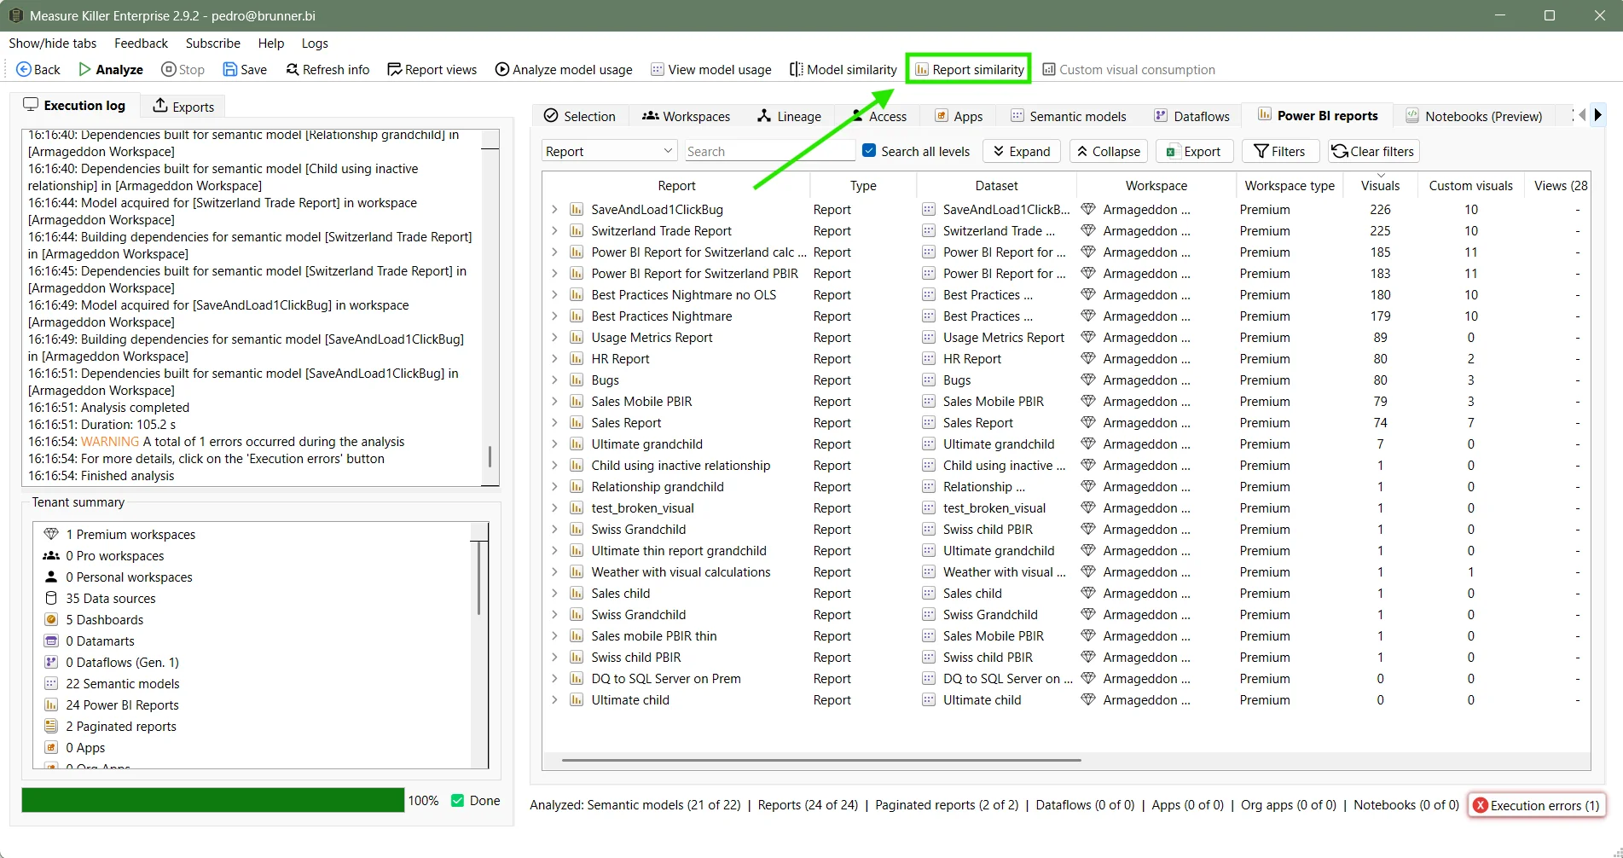Expand the Ultimate grandchild row
Image resolution: width=1623 pixels, height=858 pixels.
pos(554,444)
